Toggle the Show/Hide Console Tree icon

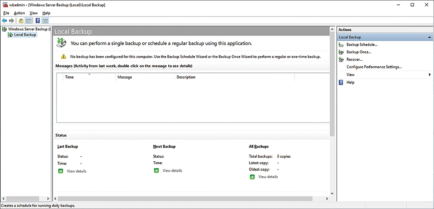click(x=28, y=21)
